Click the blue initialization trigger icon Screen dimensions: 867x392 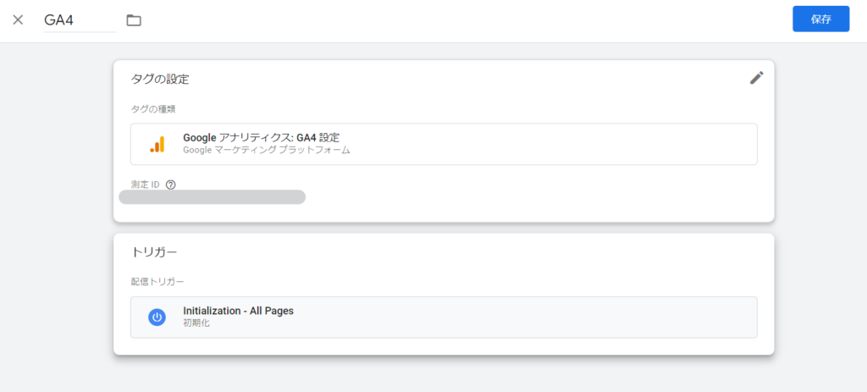tap(157, 317)
